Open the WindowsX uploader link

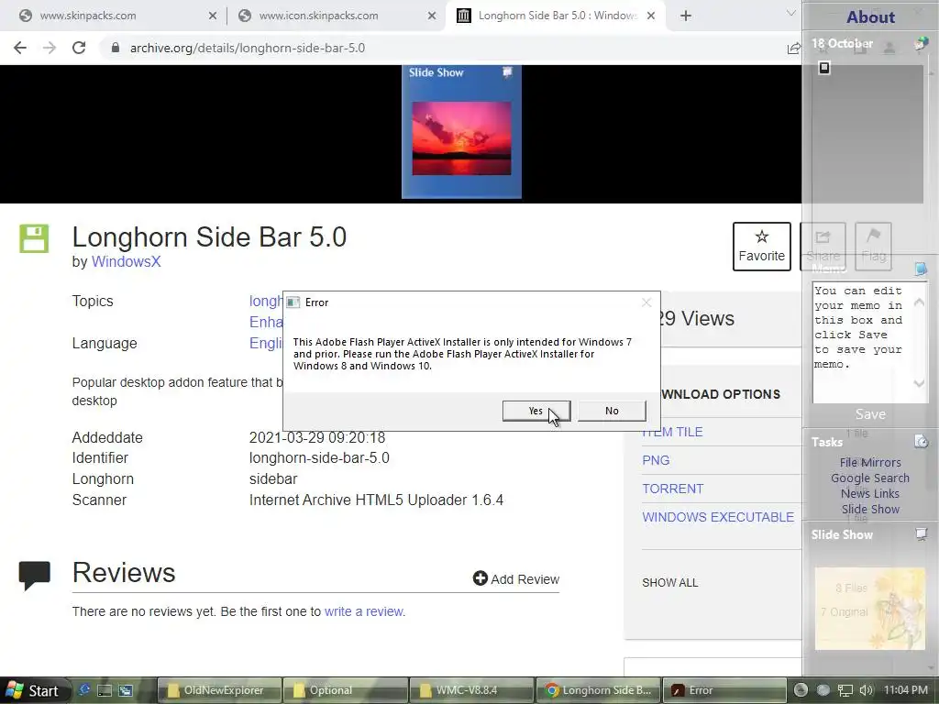tap(126, 261)
